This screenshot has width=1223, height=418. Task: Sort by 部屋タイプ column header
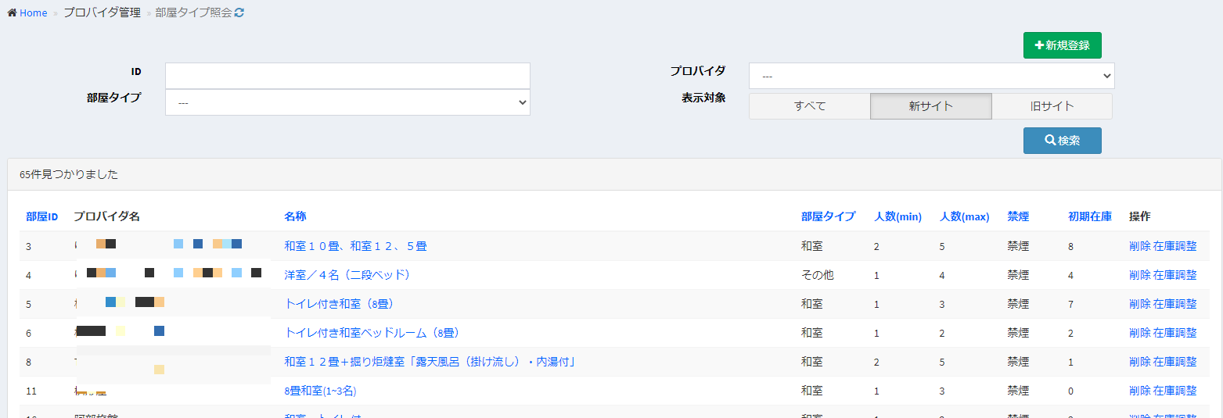pos(828,216)
